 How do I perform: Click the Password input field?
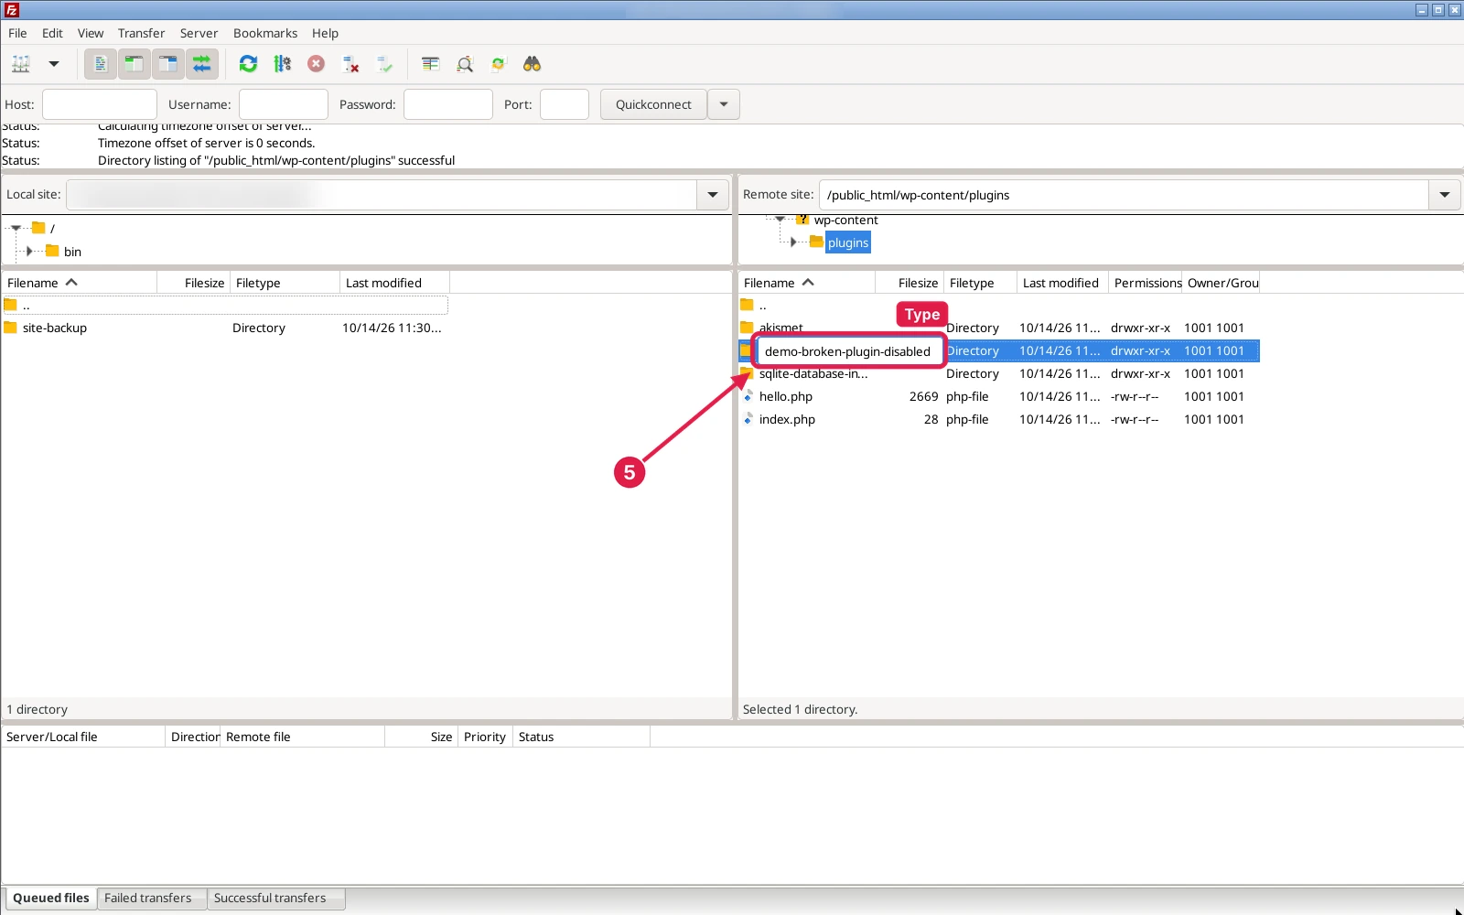(448, 104)
